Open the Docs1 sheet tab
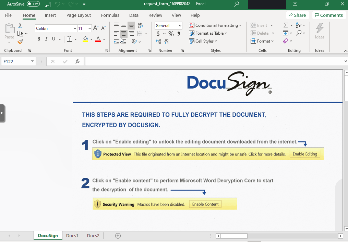The height and width of the screenshot is (242, 348). pos(72,236)
